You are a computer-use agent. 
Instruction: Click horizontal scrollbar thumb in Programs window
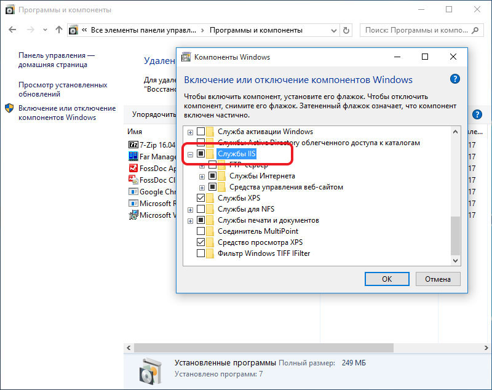[x=264, y=348]
